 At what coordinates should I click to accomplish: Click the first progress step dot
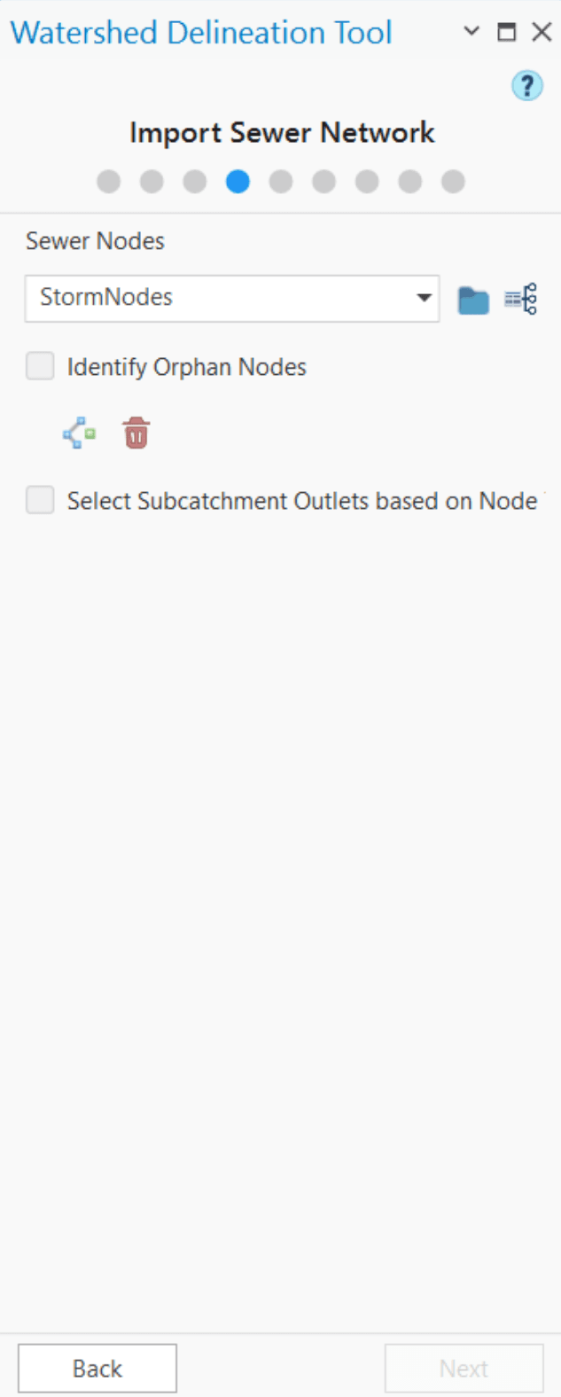click(108, 181)
